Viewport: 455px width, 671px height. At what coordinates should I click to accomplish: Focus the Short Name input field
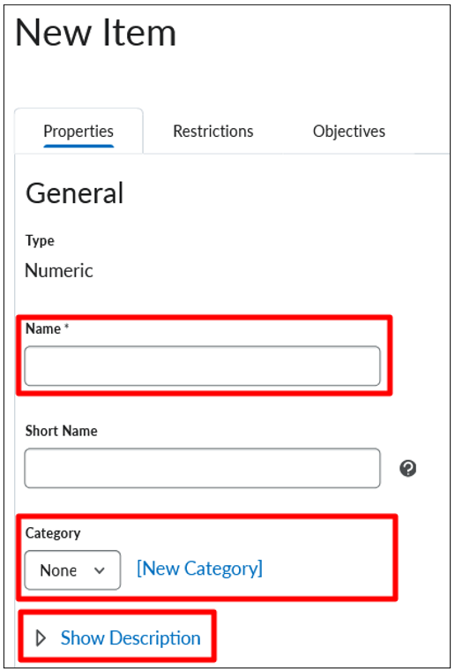(x=202, y=468)
